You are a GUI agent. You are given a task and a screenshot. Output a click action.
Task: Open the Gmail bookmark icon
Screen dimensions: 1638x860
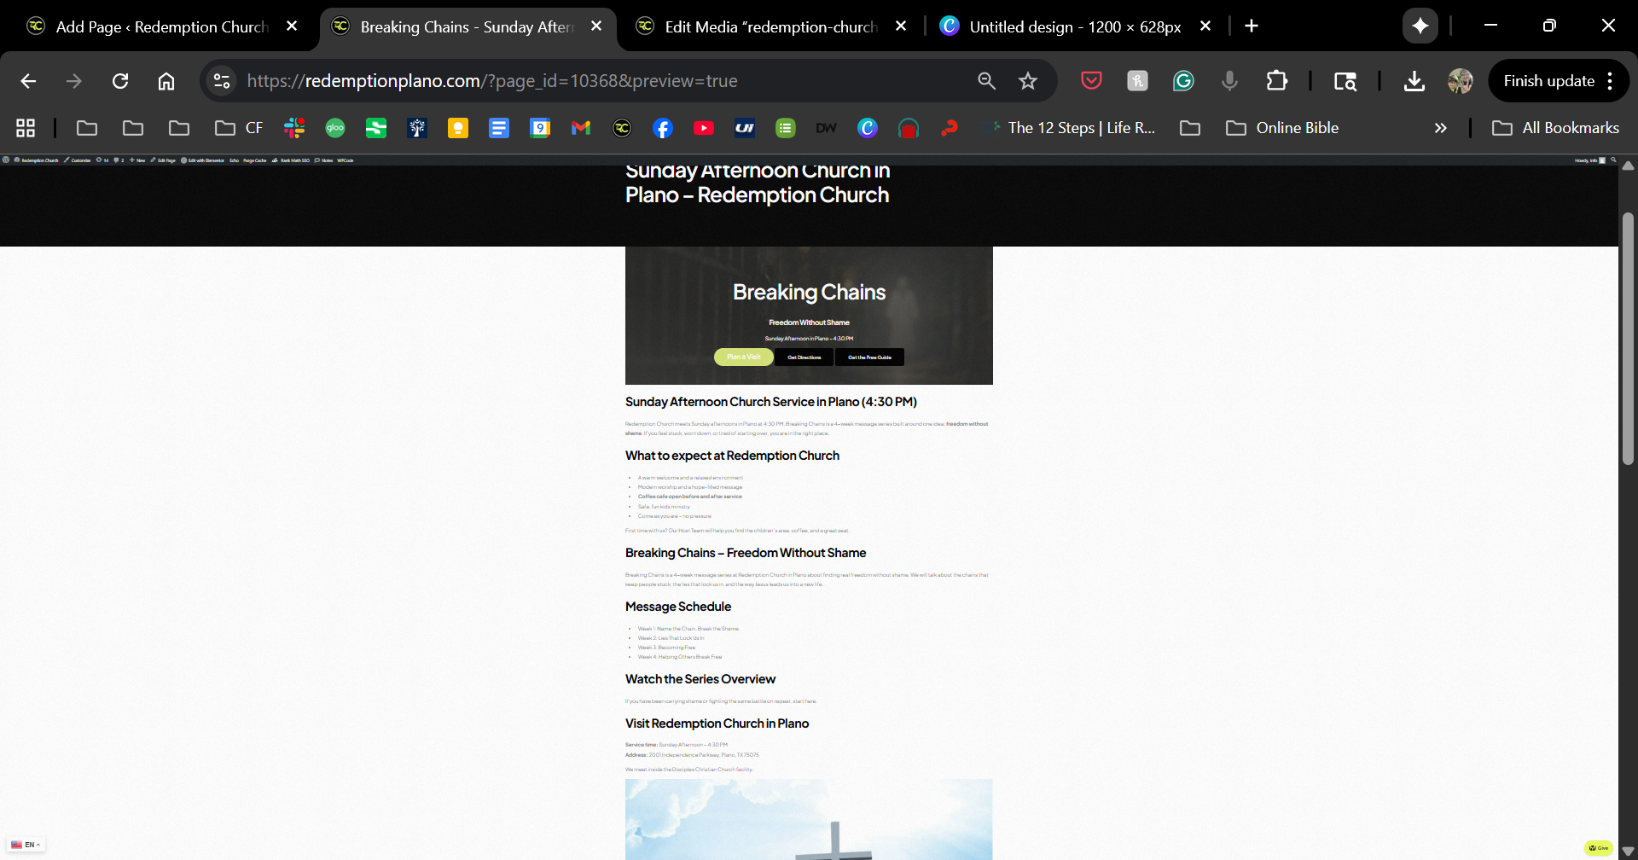pyautogui.click(x=581, y=128)
